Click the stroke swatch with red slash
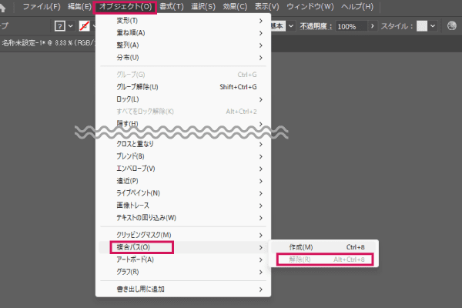The width and height of the screenshot is (462, 308). 84,26
